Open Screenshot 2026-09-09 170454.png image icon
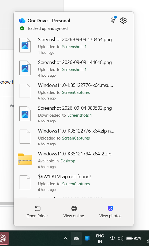Image resolution: width=149 pixels, height=246 pixels. point(25,45)
